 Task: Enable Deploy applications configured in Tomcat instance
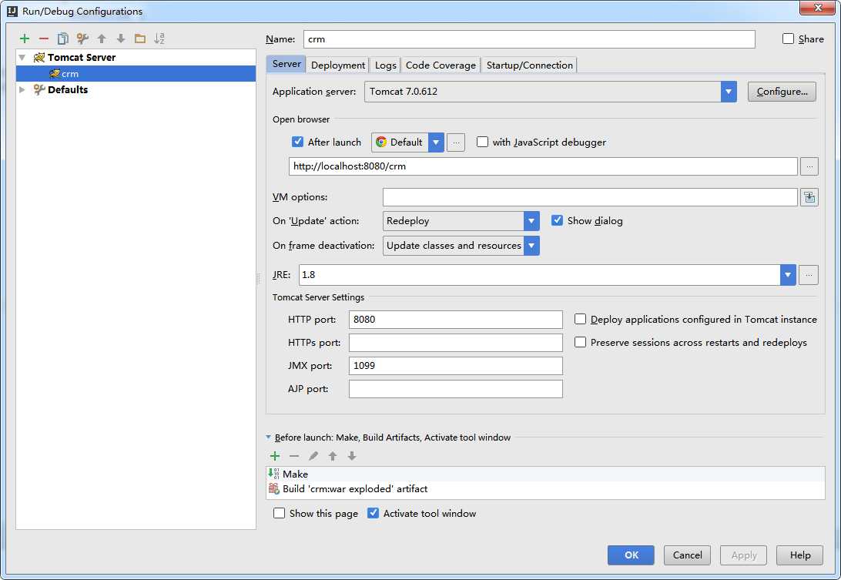click(581, 319)
